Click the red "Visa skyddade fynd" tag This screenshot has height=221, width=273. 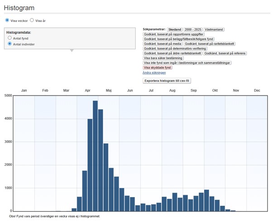tap(158, 67)
